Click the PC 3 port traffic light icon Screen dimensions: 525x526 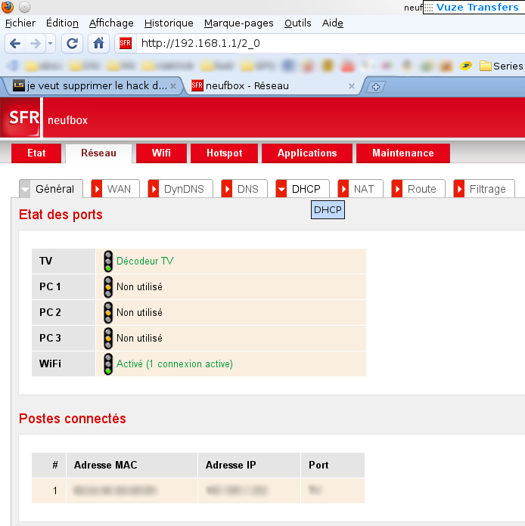[108, 339]
